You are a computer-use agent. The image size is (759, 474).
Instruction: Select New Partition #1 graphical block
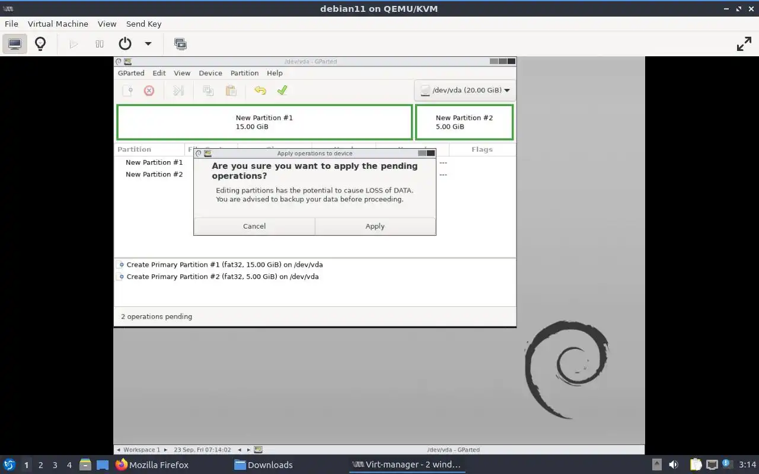click(x=264, y=122)
